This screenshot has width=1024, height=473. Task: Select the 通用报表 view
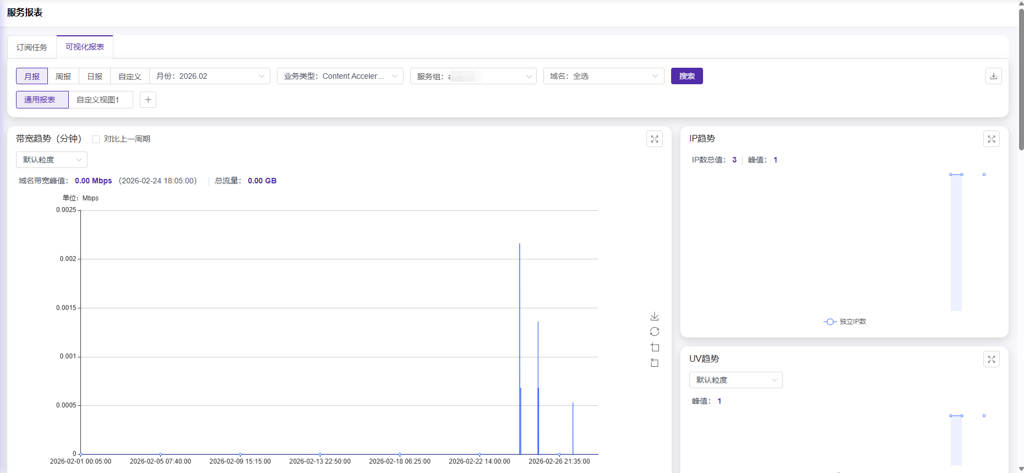[42, 100]
